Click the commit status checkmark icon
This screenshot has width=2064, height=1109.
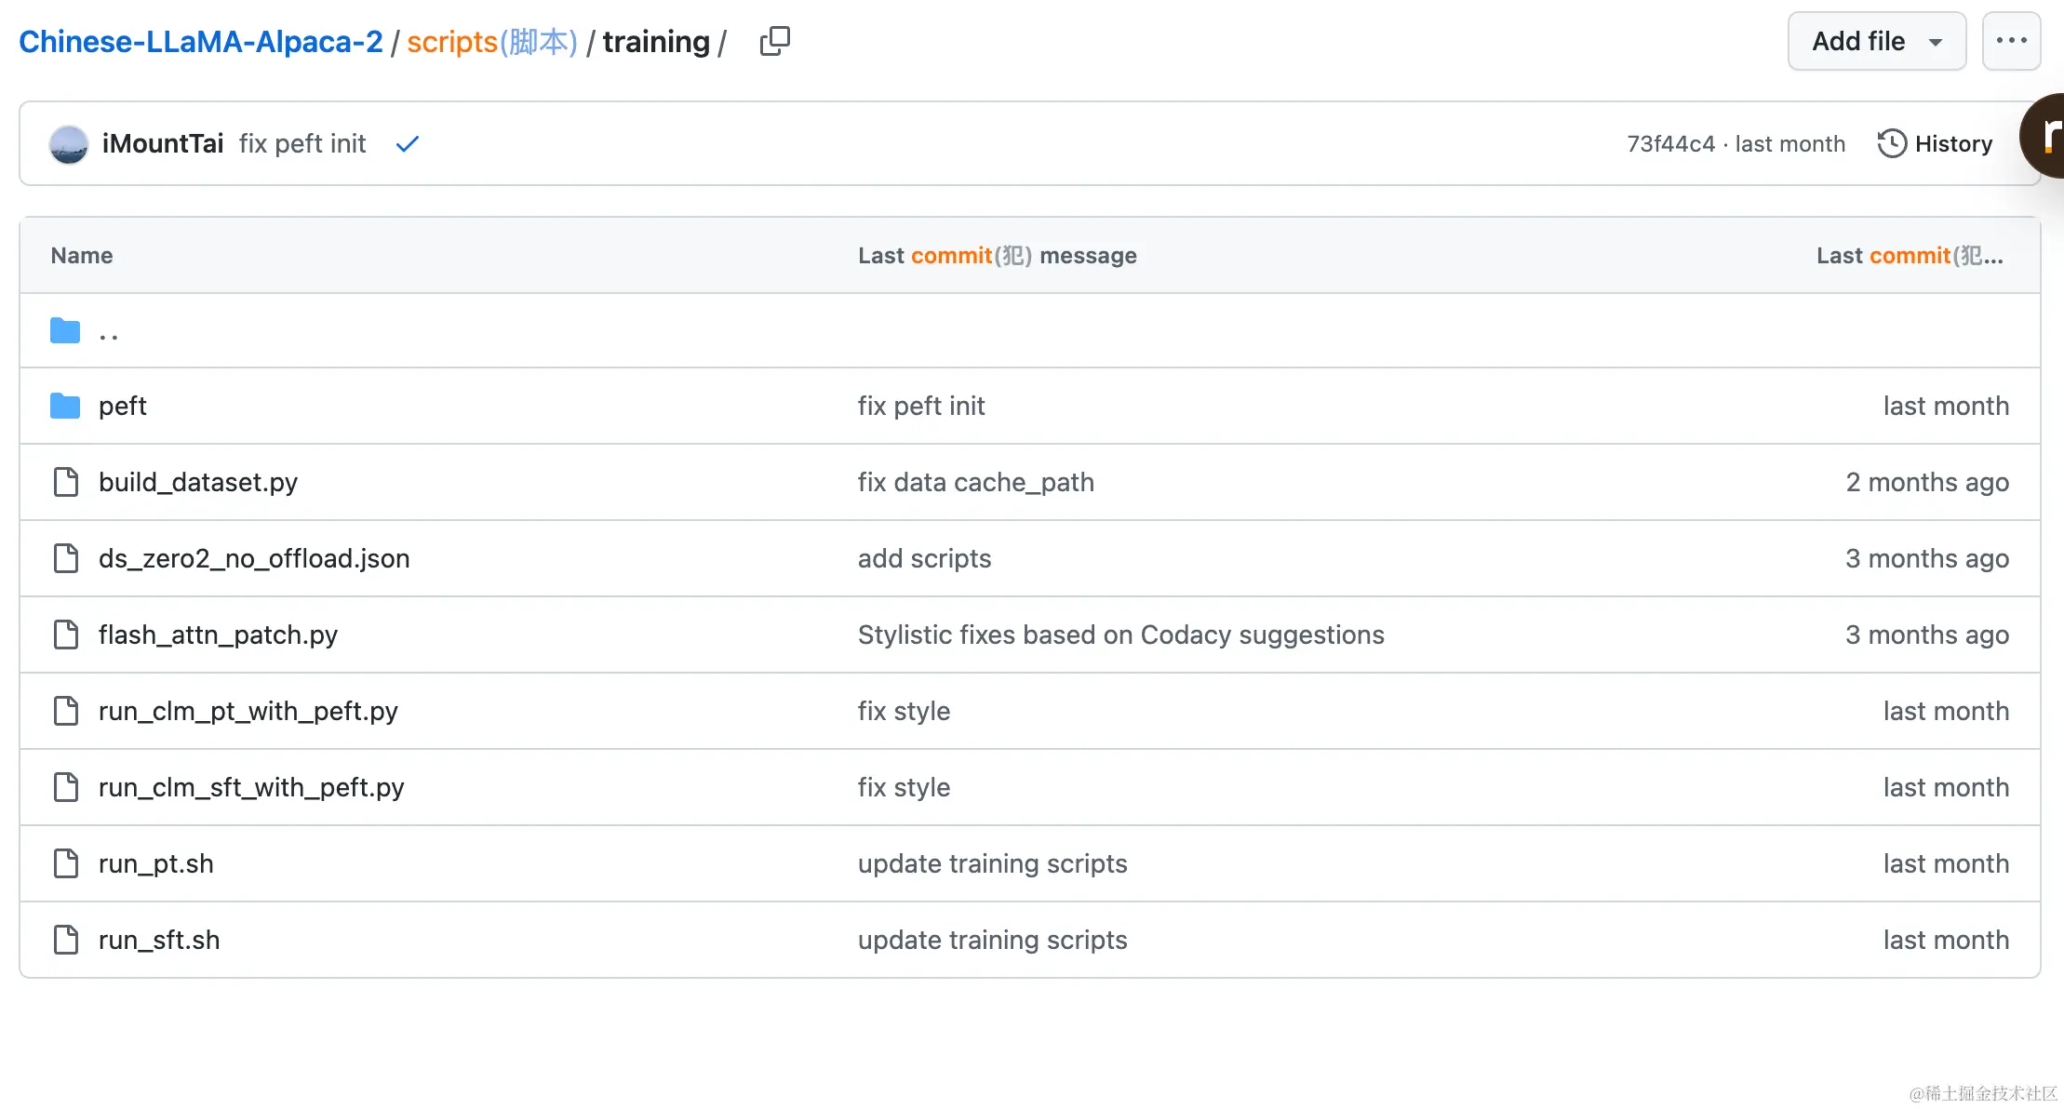[407, 144]
